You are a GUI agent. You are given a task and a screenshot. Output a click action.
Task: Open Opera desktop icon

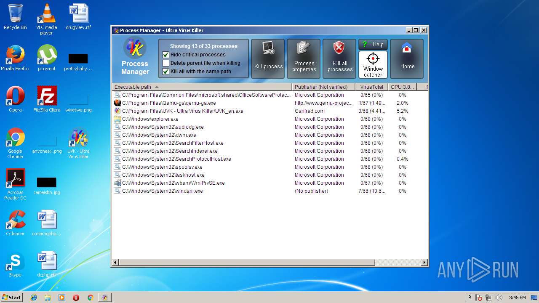[x=15, y=99]
